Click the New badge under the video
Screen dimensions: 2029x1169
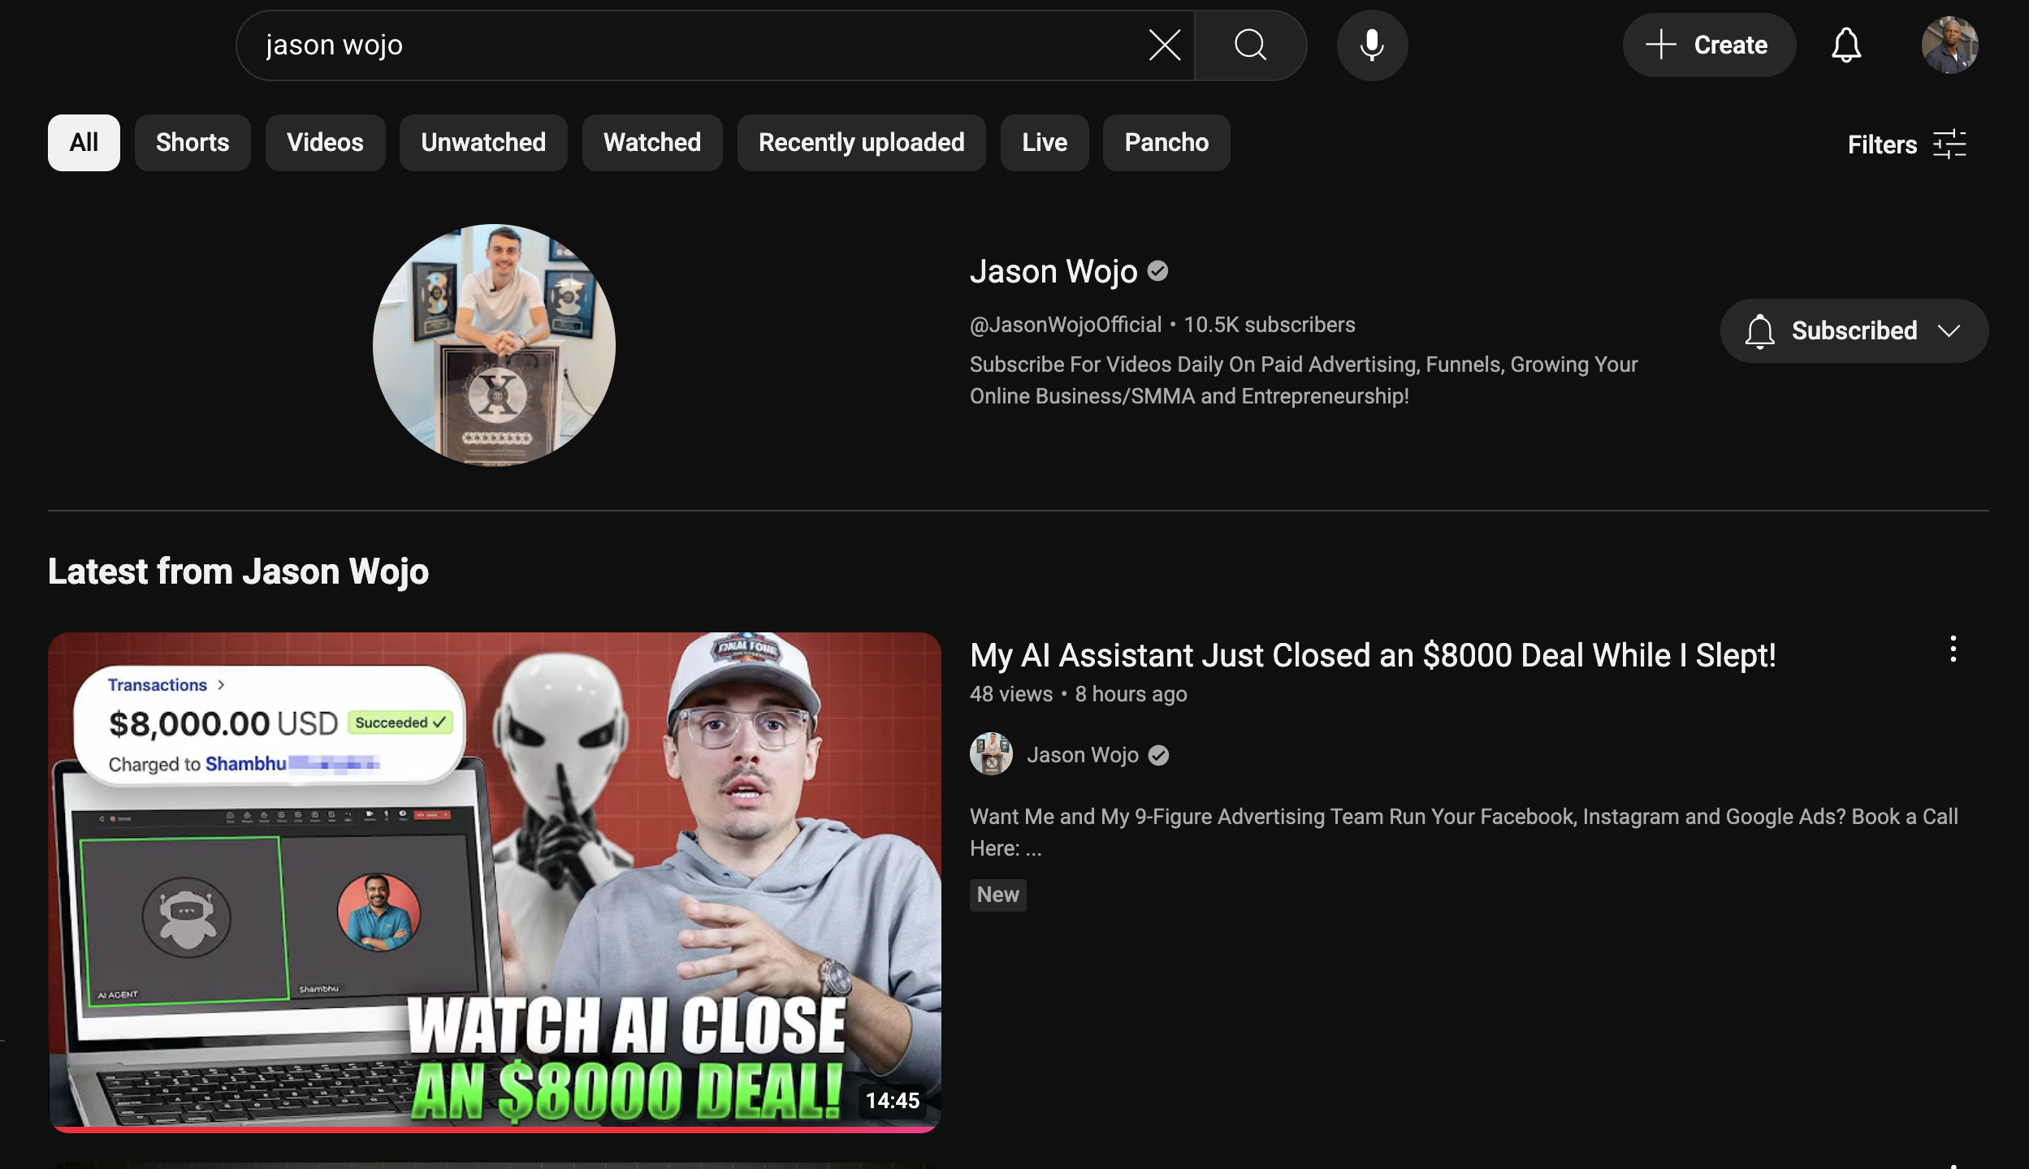(997, 895)
